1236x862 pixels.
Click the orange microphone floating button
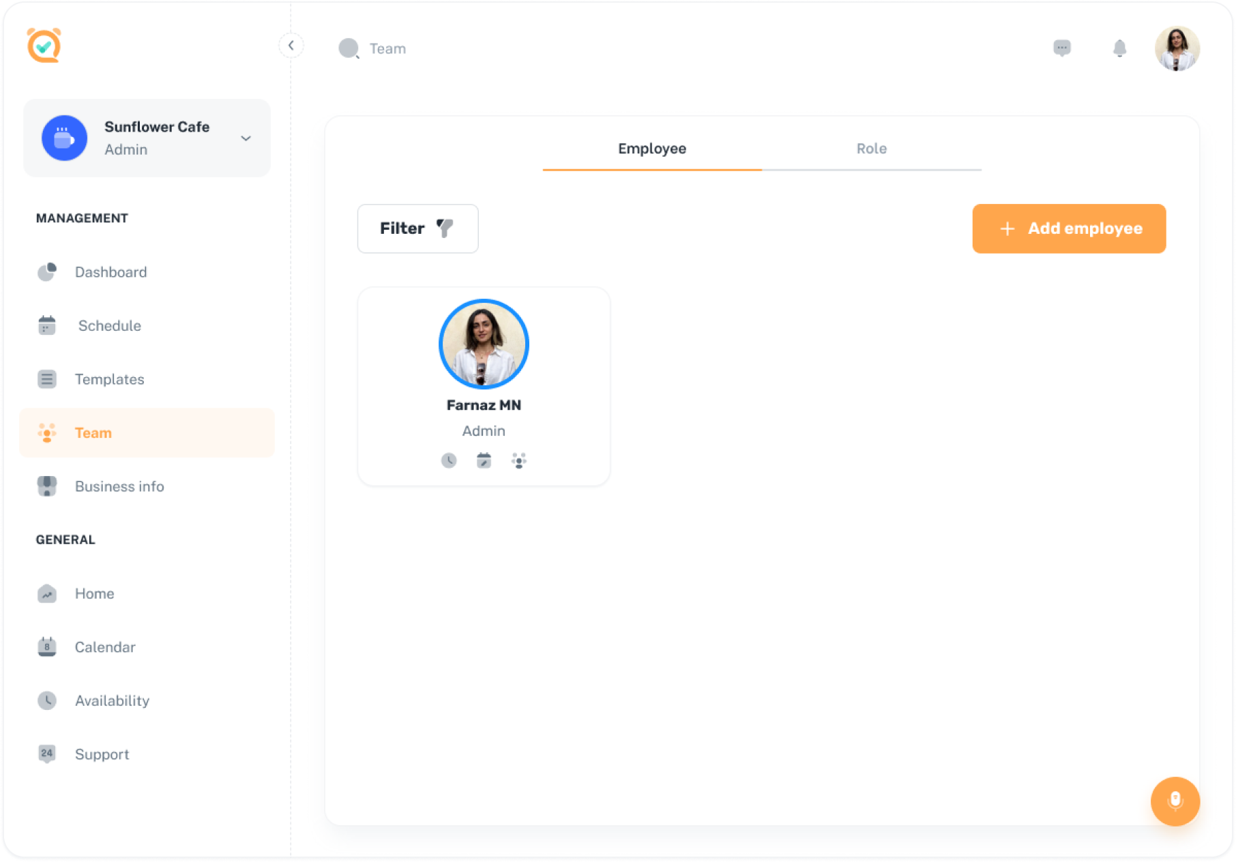coord(1175,801)
